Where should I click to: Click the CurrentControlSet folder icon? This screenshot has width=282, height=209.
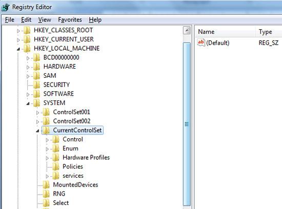click(x=46, y=130)
